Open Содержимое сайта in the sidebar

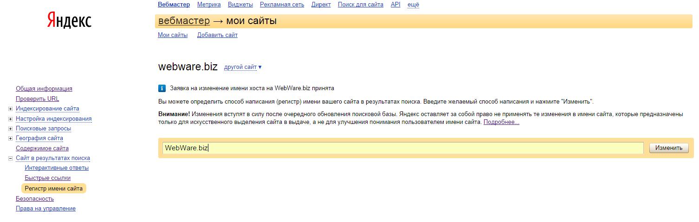[x=42, y=148]
